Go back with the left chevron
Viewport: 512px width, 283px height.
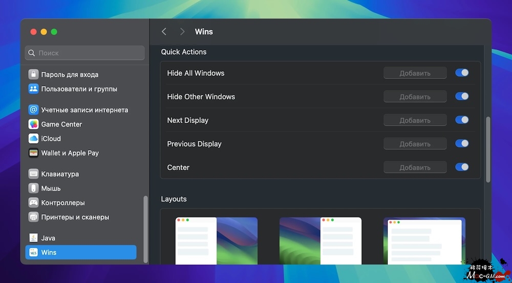(x=164, y=32)
